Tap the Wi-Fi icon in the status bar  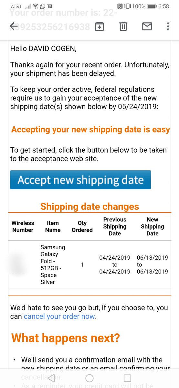pyautogui.click(x=36, y=6)
